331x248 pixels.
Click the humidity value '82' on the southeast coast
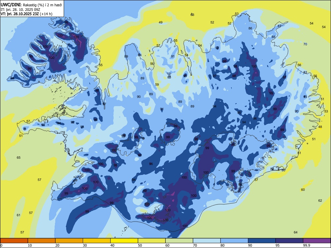point(272,169)
